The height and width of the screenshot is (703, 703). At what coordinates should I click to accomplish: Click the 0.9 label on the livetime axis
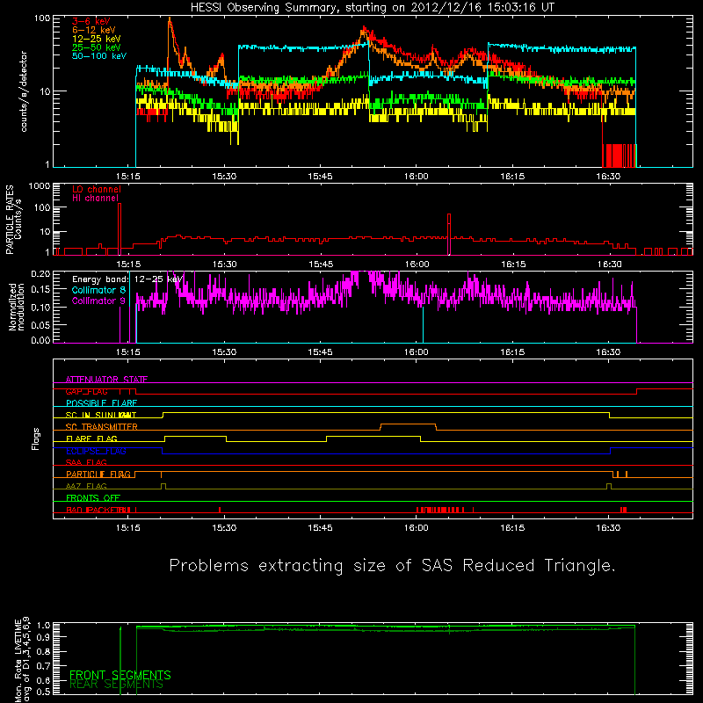coord(43,636)
